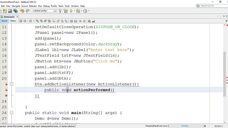The image size is (228, 128).
Task: Start macro recording with the red dot icon
Action: 80,21
